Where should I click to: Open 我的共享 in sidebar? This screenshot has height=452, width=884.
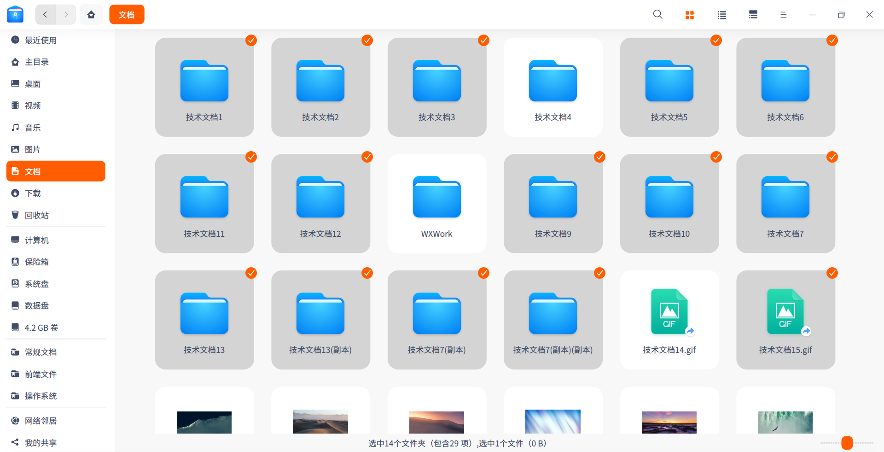56,443
